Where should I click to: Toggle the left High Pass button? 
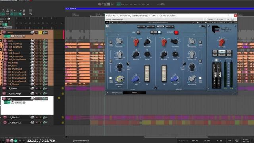coord(110,78)
